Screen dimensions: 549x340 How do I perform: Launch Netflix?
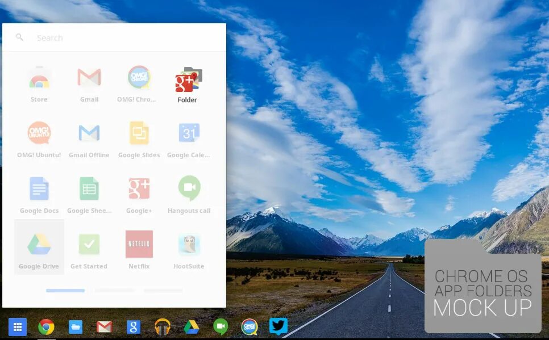click(139, 244)
